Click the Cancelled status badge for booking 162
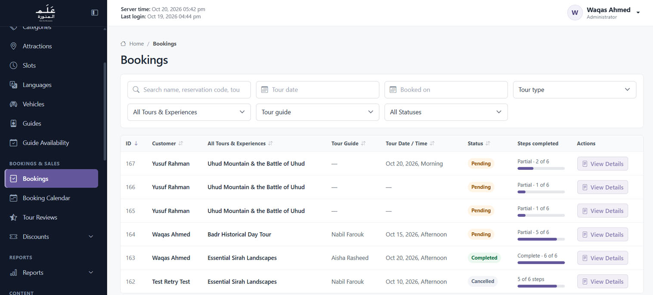This screenshot has width=653, height=295. click(x=483, y=281)
